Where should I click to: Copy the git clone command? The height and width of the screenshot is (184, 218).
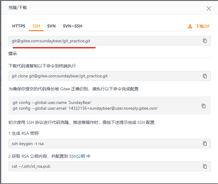point(205,76)
